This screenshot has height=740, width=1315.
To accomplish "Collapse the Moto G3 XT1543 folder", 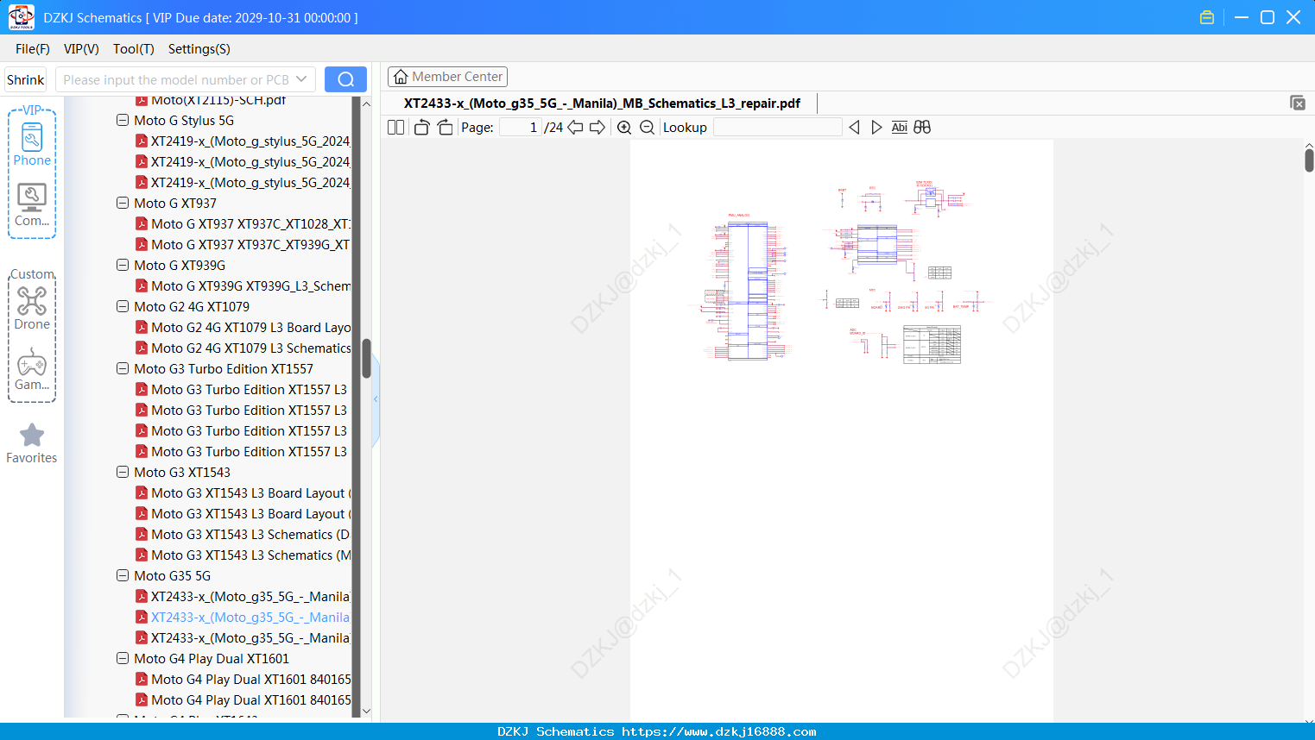I will click(123, 473).
